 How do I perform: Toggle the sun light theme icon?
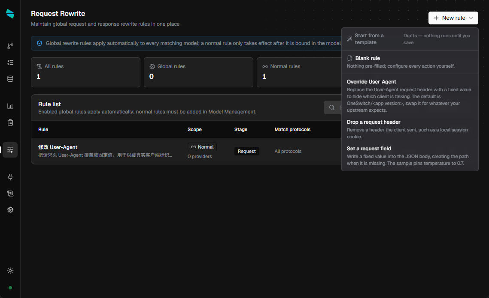(10, 271)
